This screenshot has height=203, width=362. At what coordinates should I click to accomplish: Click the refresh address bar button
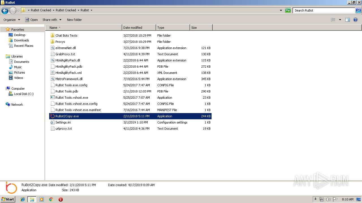(288, 10)
